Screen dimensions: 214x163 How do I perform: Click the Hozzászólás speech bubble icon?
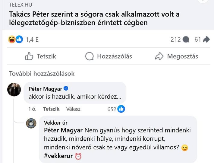coord(90,56)
